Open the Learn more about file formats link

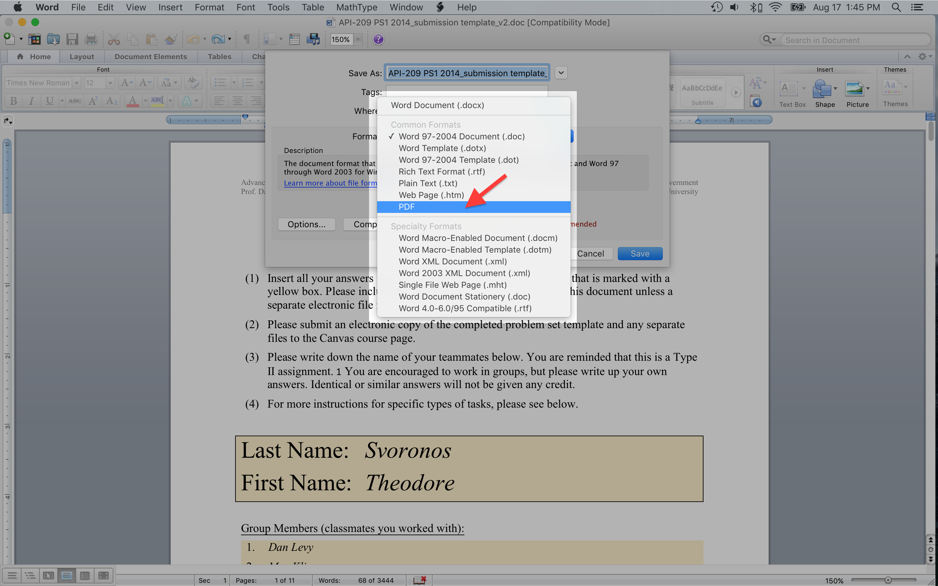click(x=330, y=183)
